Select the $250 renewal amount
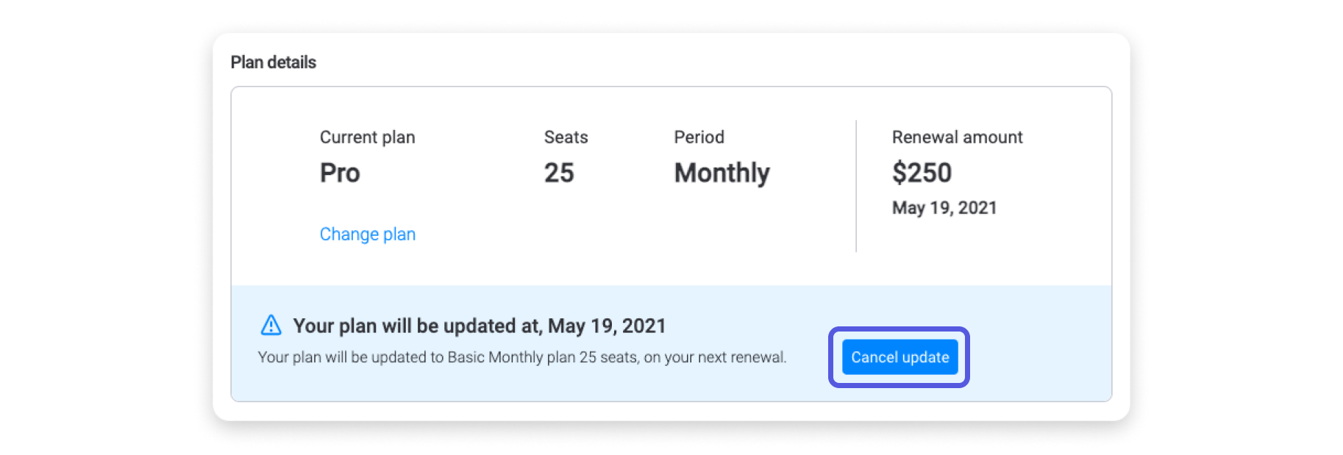The height and width of the screenshot is (455, 1343). pos(922,173)
